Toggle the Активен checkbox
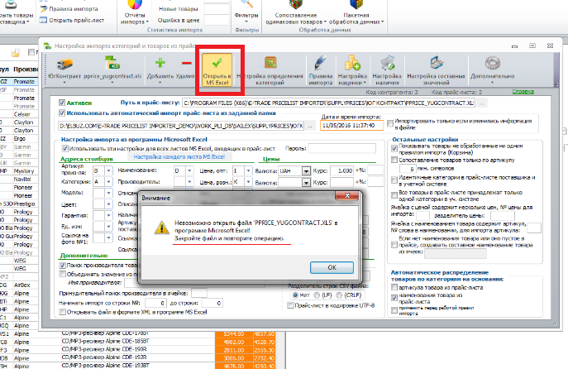568x369 pixels. [62, 103]
